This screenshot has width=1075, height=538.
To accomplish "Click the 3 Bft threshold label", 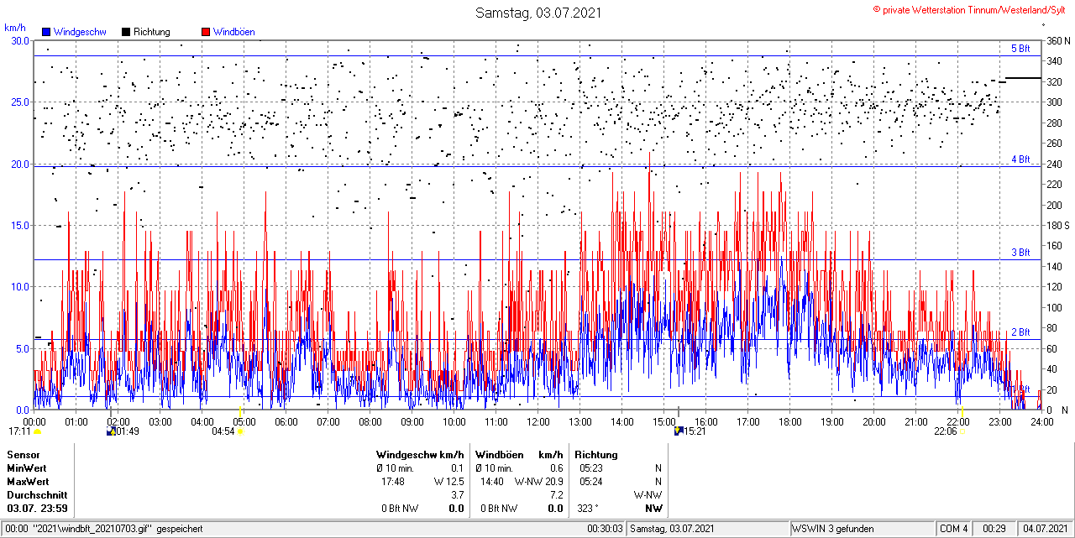I will click(1020, 252).
